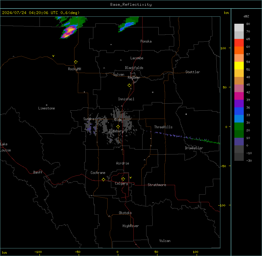Pick the magenta swatch in dBZ legend

[239, 96]
